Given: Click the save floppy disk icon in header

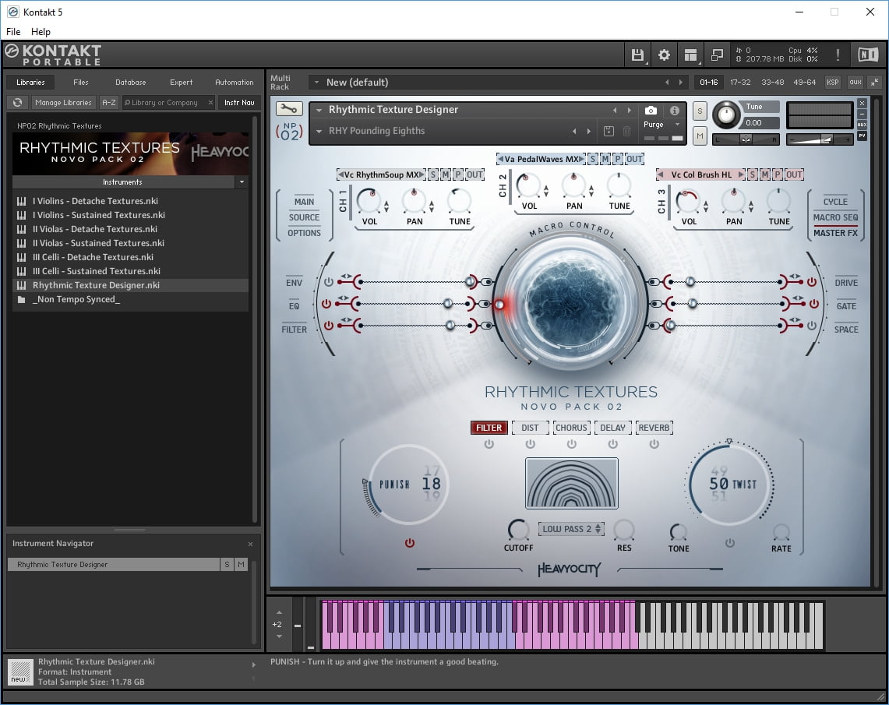Looking at the screenshot, I should [638, 55].
